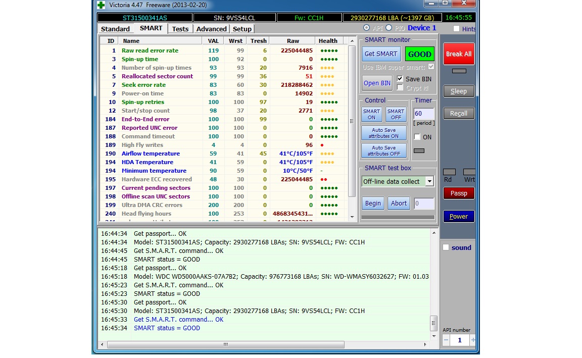Click the Name column header
Image resolution: width=582 pixels, height=358 pixels.
point(161,41)
